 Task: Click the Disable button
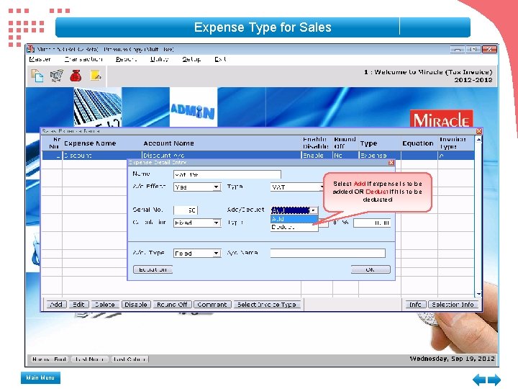[x=136, y=305]
